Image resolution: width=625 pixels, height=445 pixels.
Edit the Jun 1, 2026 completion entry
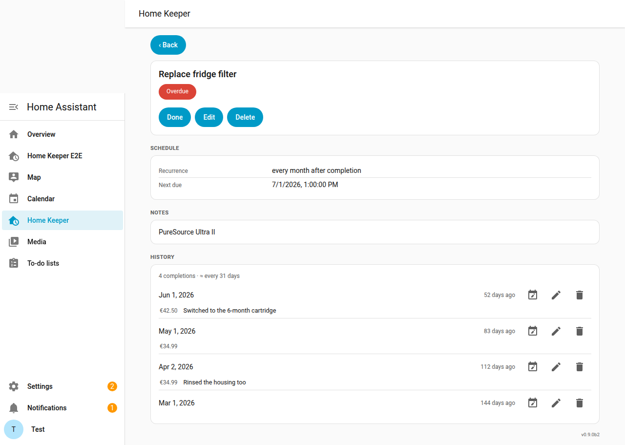click(x=556, y=295)
